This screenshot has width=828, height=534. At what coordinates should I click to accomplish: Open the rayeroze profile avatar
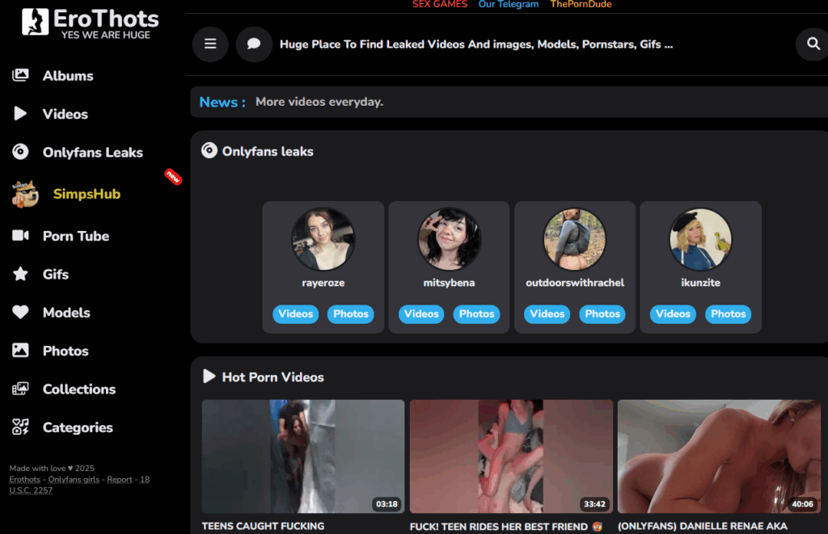tap(323, 239)
